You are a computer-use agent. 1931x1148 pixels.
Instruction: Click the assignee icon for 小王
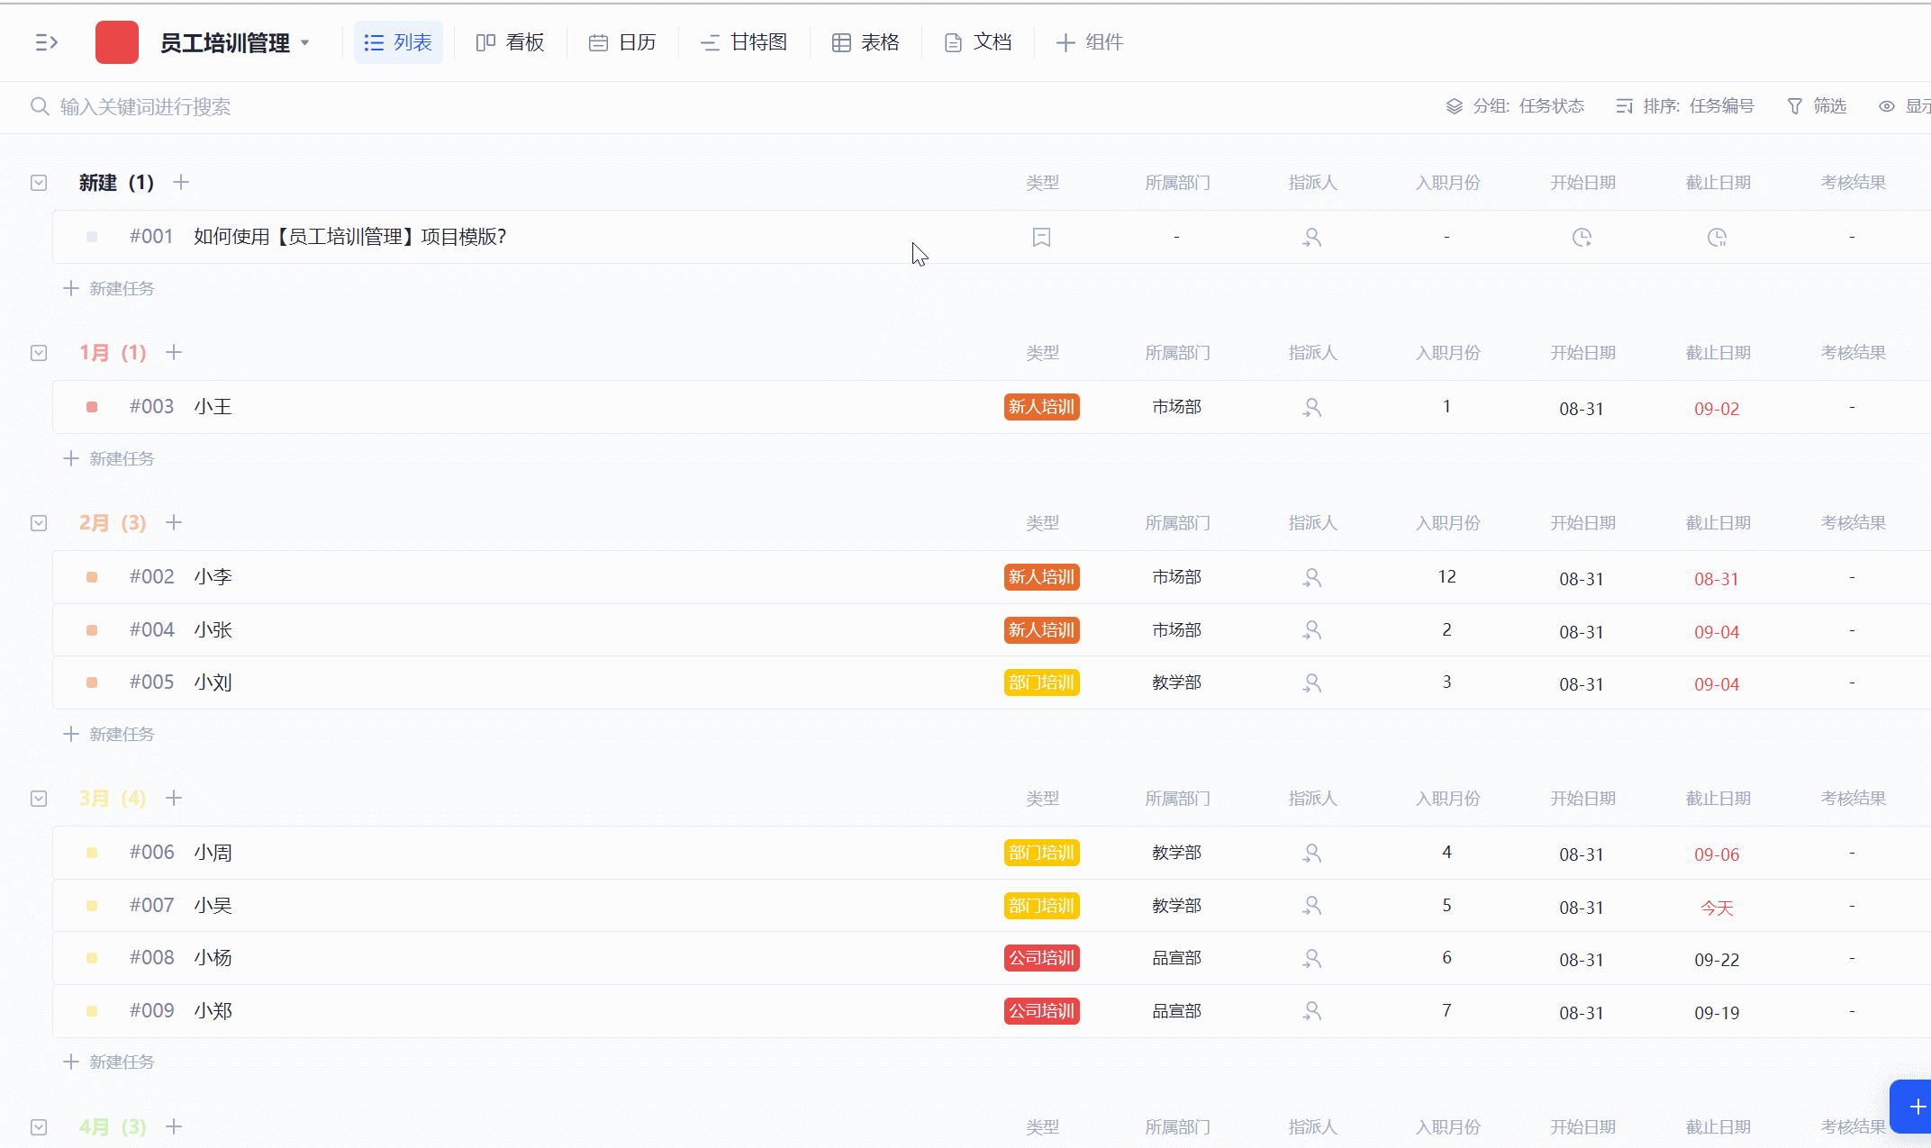click(x=1311, y=408)
